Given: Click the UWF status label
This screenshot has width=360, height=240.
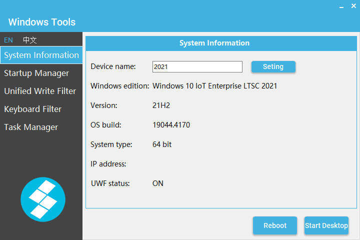Looking at the screenshot, I should [x=110, y=183].
